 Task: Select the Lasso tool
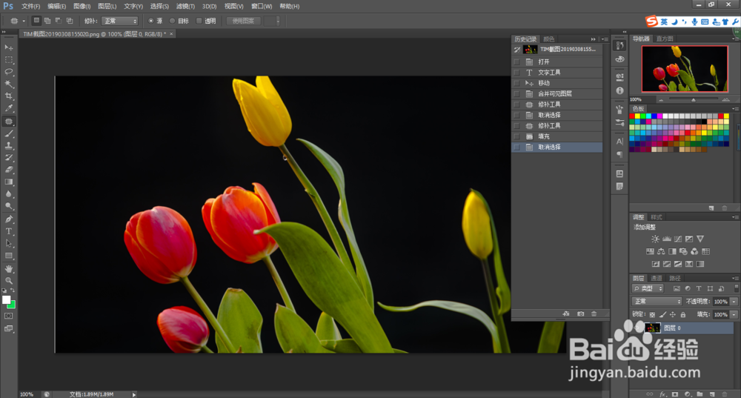coord(8,72)
